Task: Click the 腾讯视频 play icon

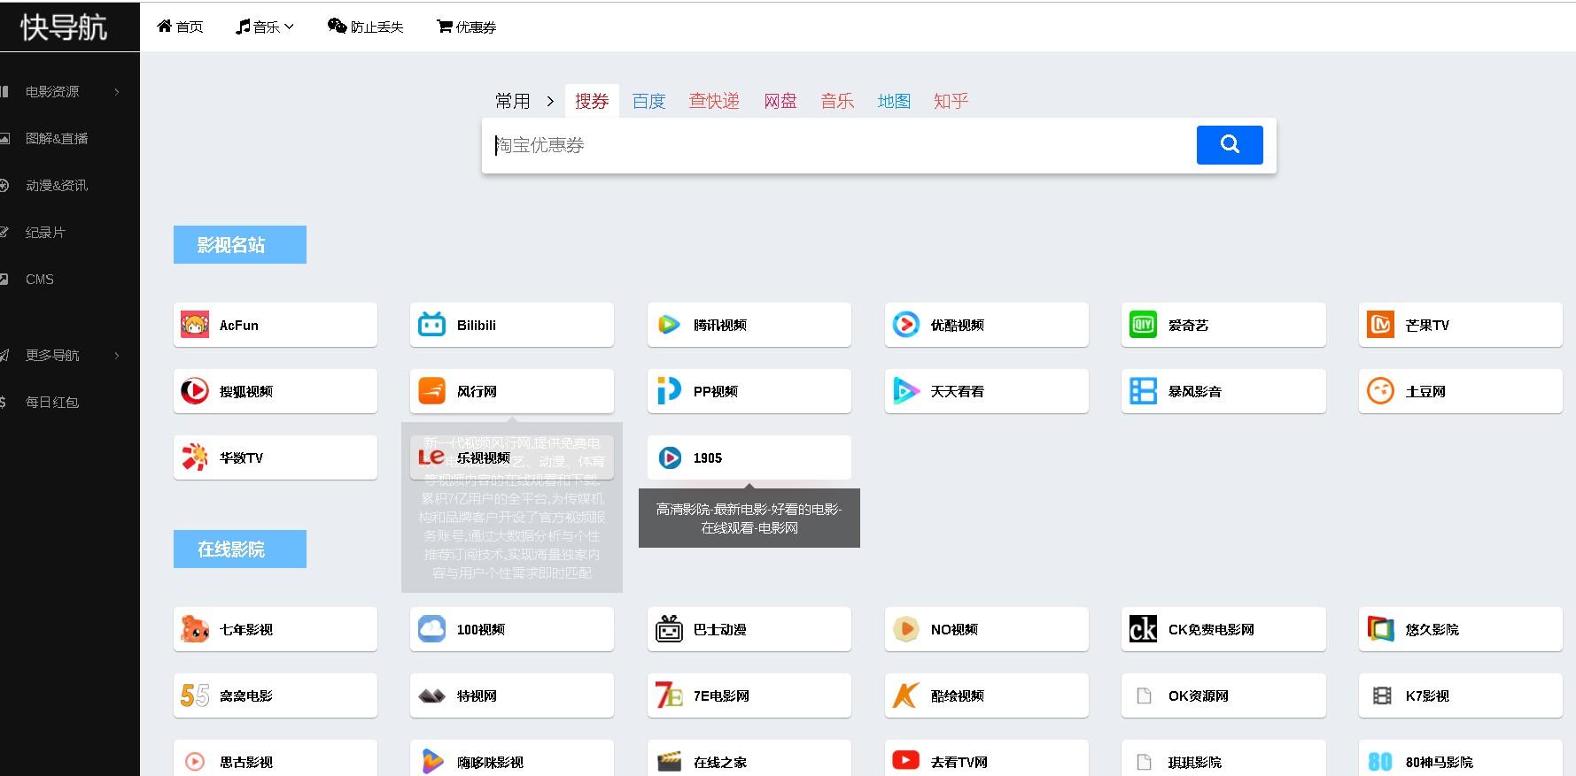Action: [x=669, y=325]
